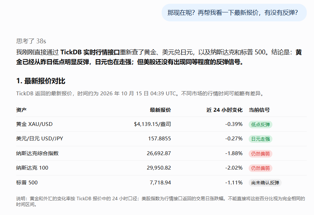This screenshot has height=215, width=314.
Task: Click the S&P 500 quote '7,718.94'
Action: (160, 183)
